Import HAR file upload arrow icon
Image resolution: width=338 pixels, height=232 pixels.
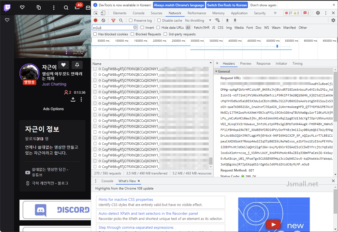tap(227, 20)
